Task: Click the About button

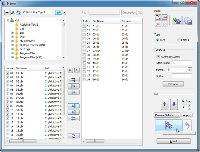Action: tap(173, 141)
